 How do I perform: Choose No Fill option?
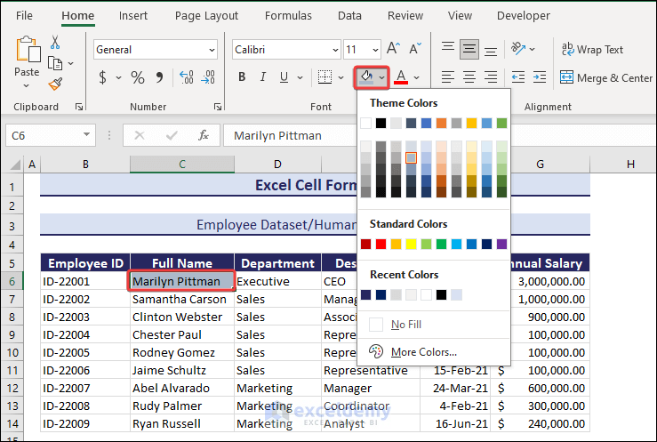pyautogui.click(x=405, y=325)
